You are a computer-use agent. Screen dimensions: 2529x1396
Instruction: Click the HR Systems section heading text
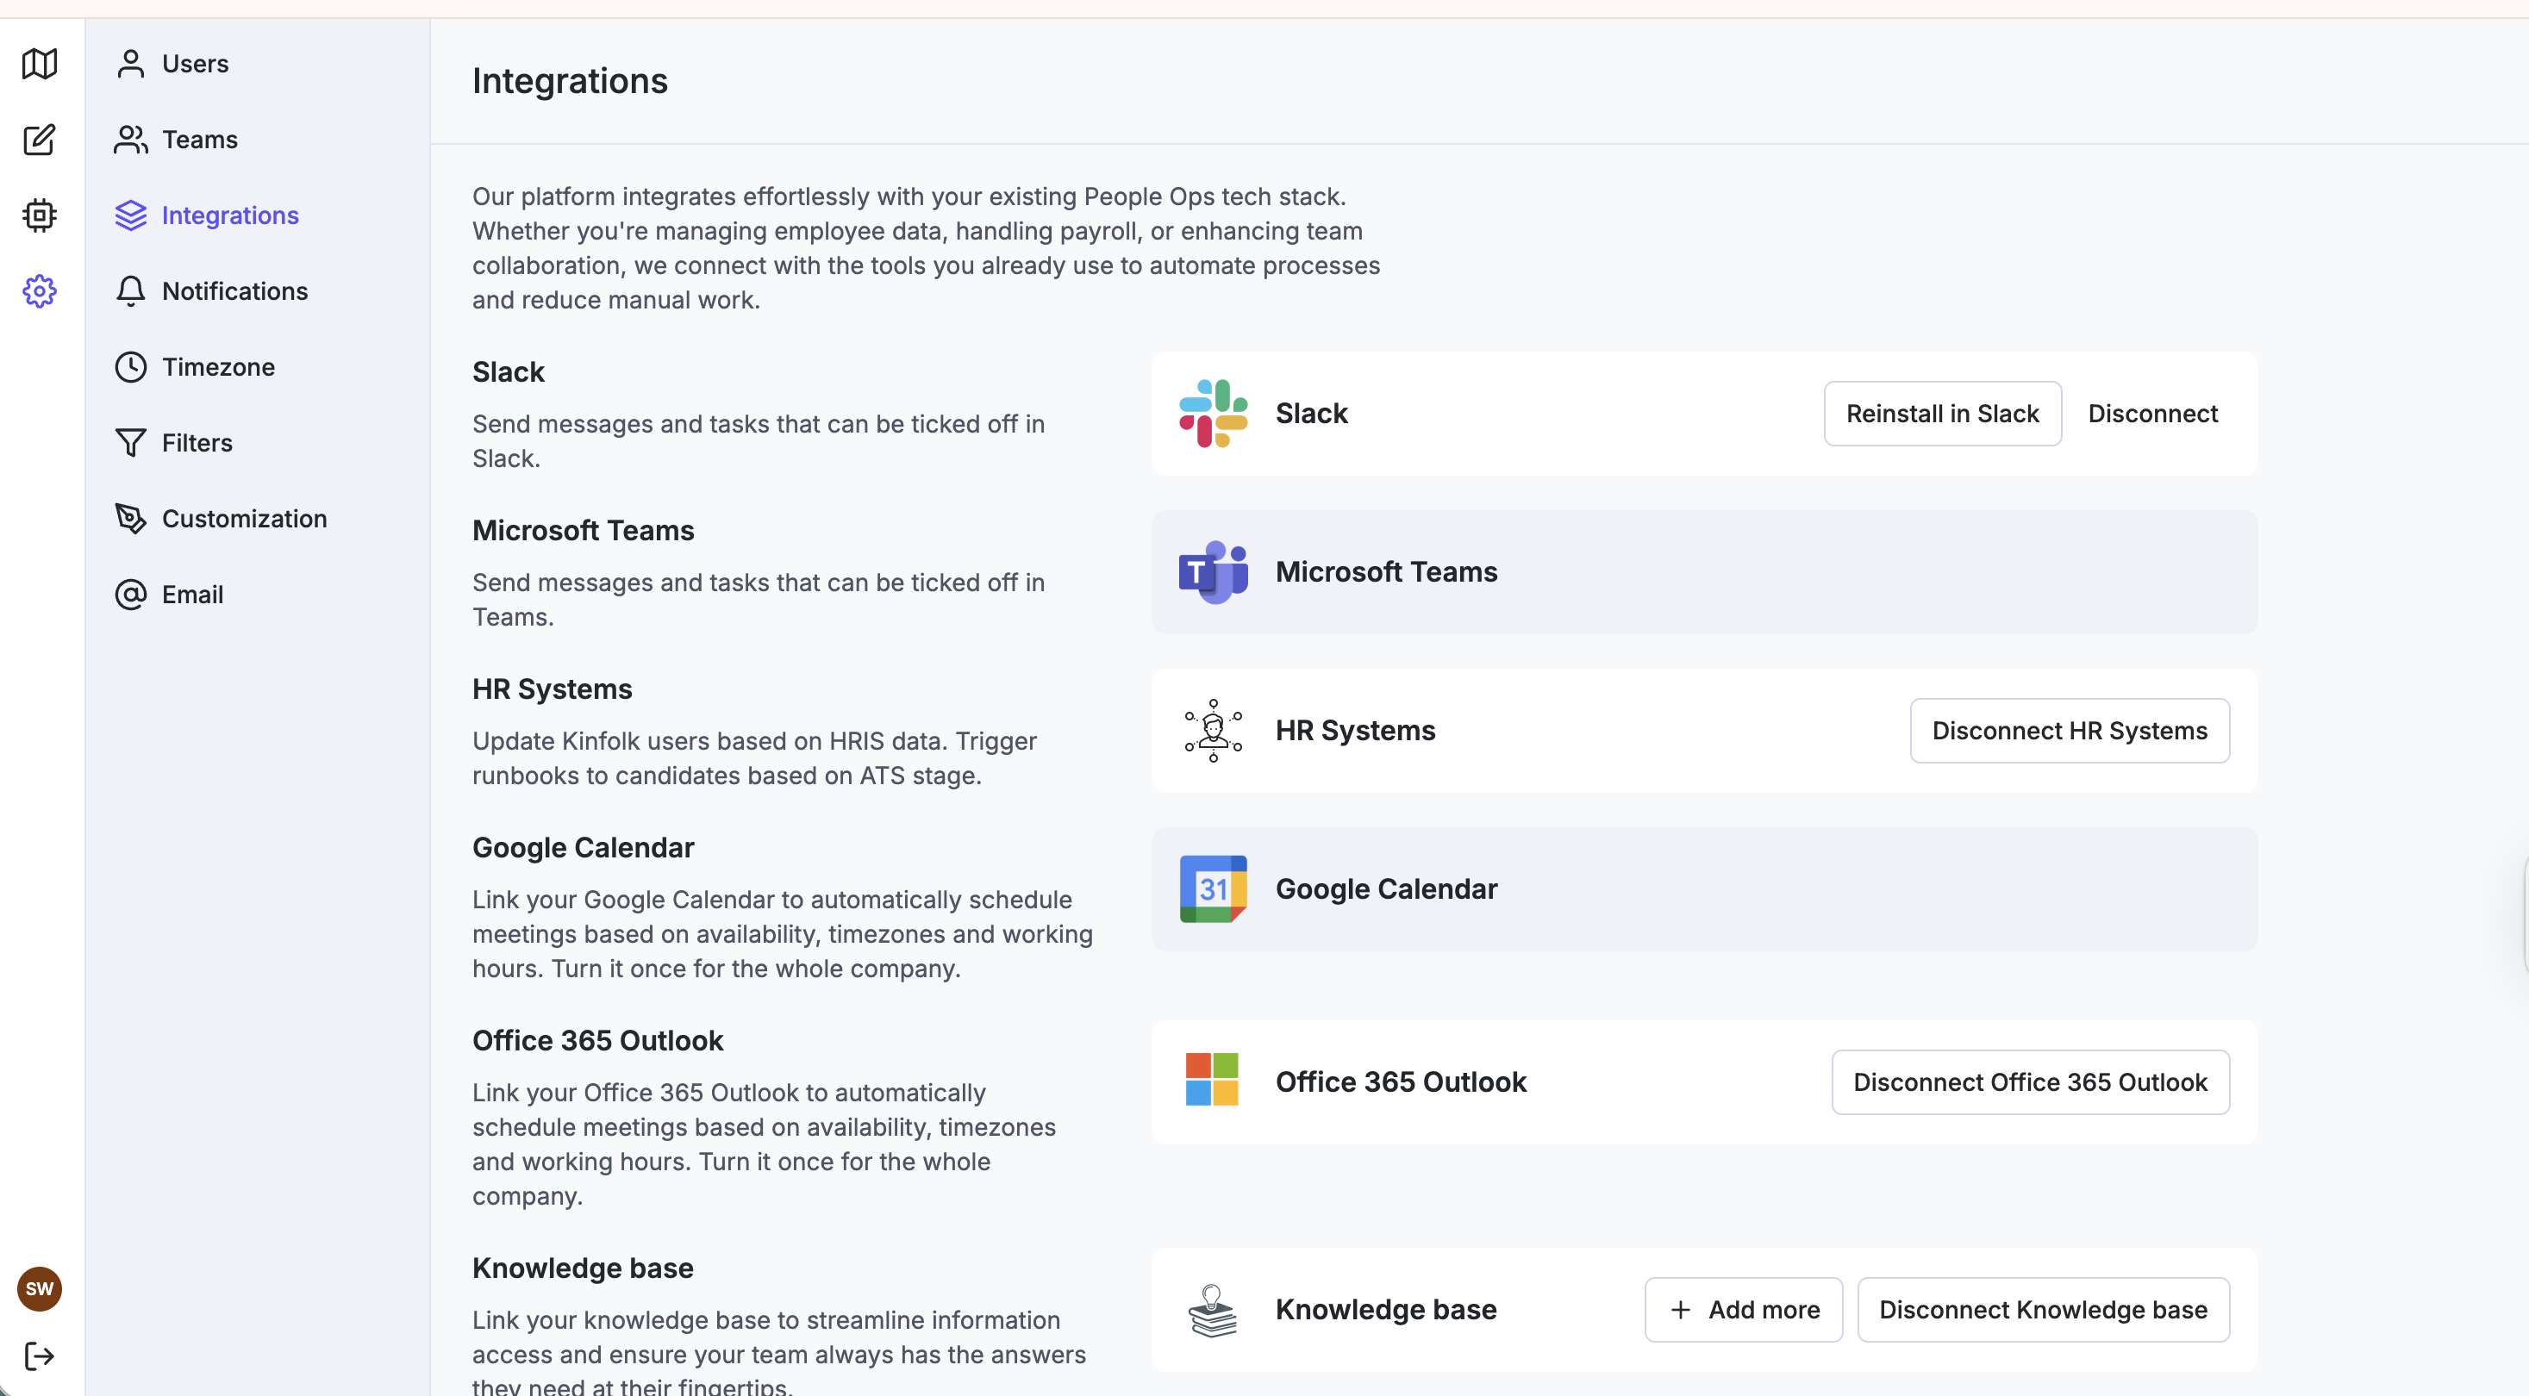pyautogui.click(x=552, y=689)
